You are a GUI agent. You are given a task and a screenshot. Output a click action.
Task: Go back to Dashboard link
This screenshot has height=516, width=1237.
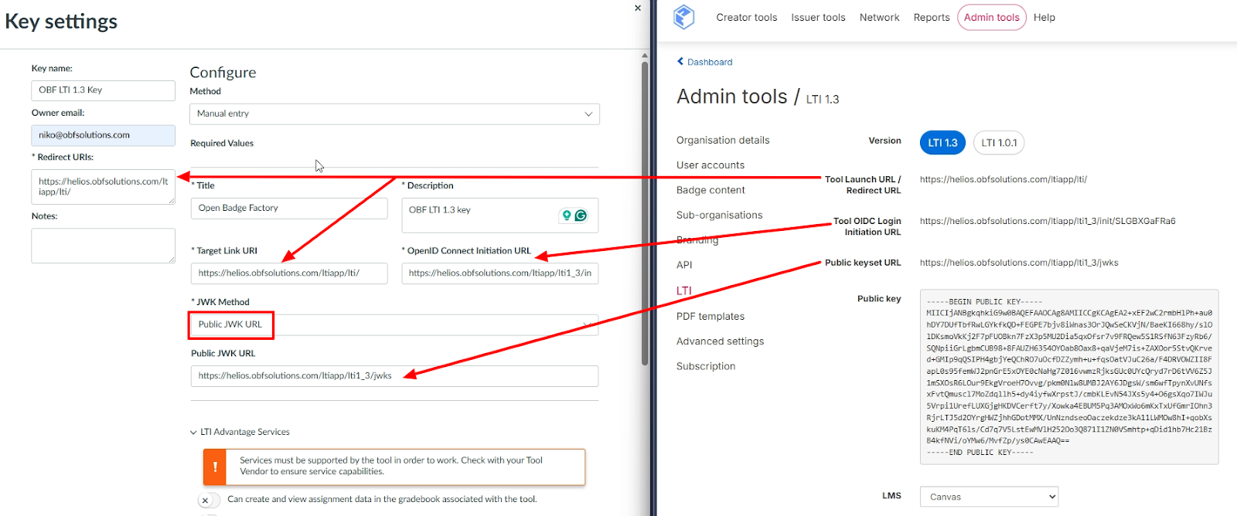pyautogui.click(x=710, y=62)
